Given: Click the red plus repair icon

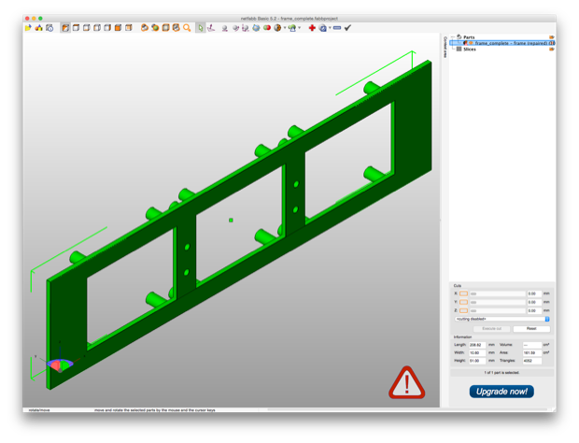Looking at the screenshot, I should coord(312,28).
